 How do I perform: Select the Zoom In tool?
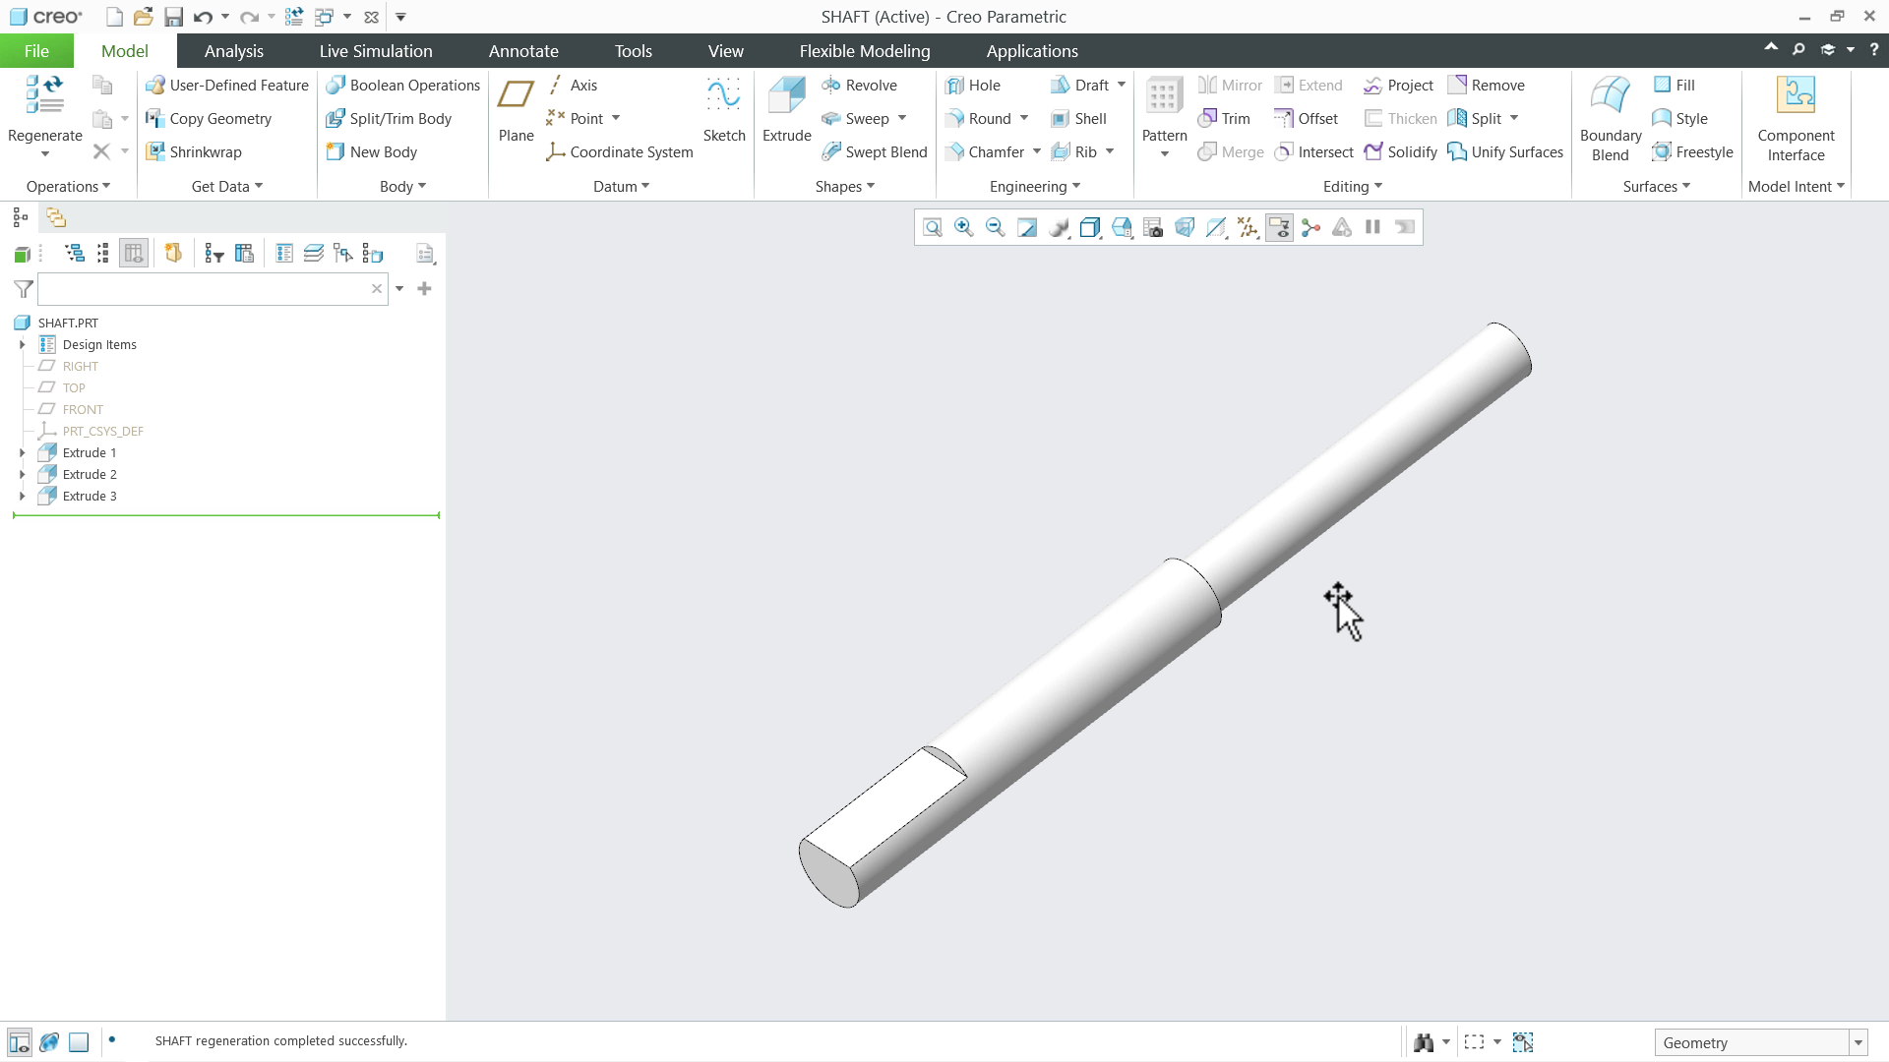pos(964,227)
